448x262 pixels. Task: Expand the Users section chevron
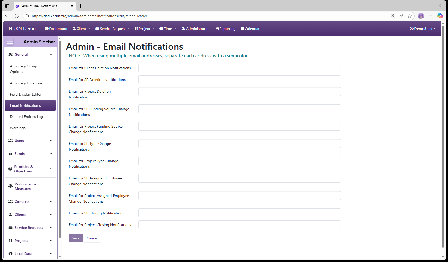click(51, 141)
